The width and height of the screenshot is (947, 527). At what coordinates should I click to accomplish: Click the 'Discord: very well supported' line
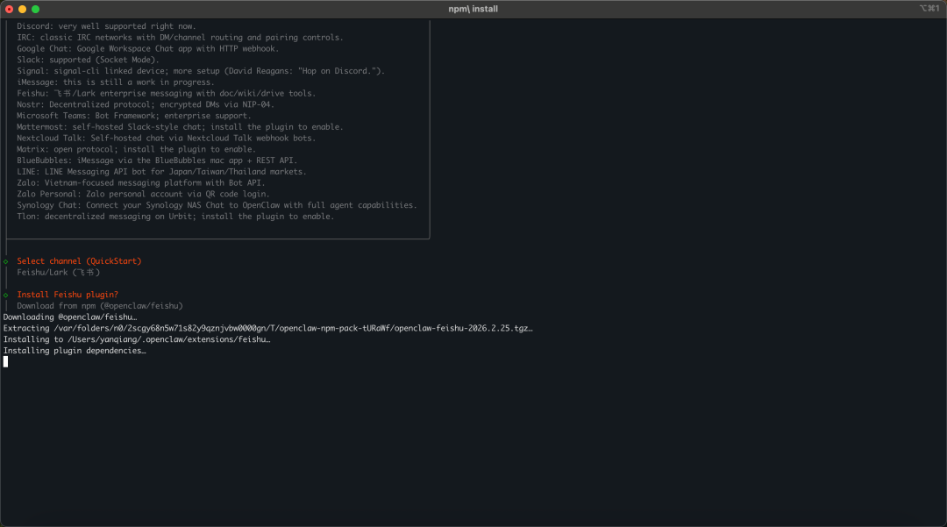106,26
